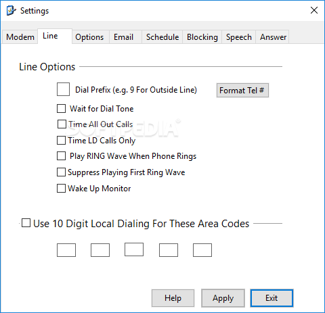Click the Dial Prefix input box
This screenshot has height=313, width=325.
[63, 89]
